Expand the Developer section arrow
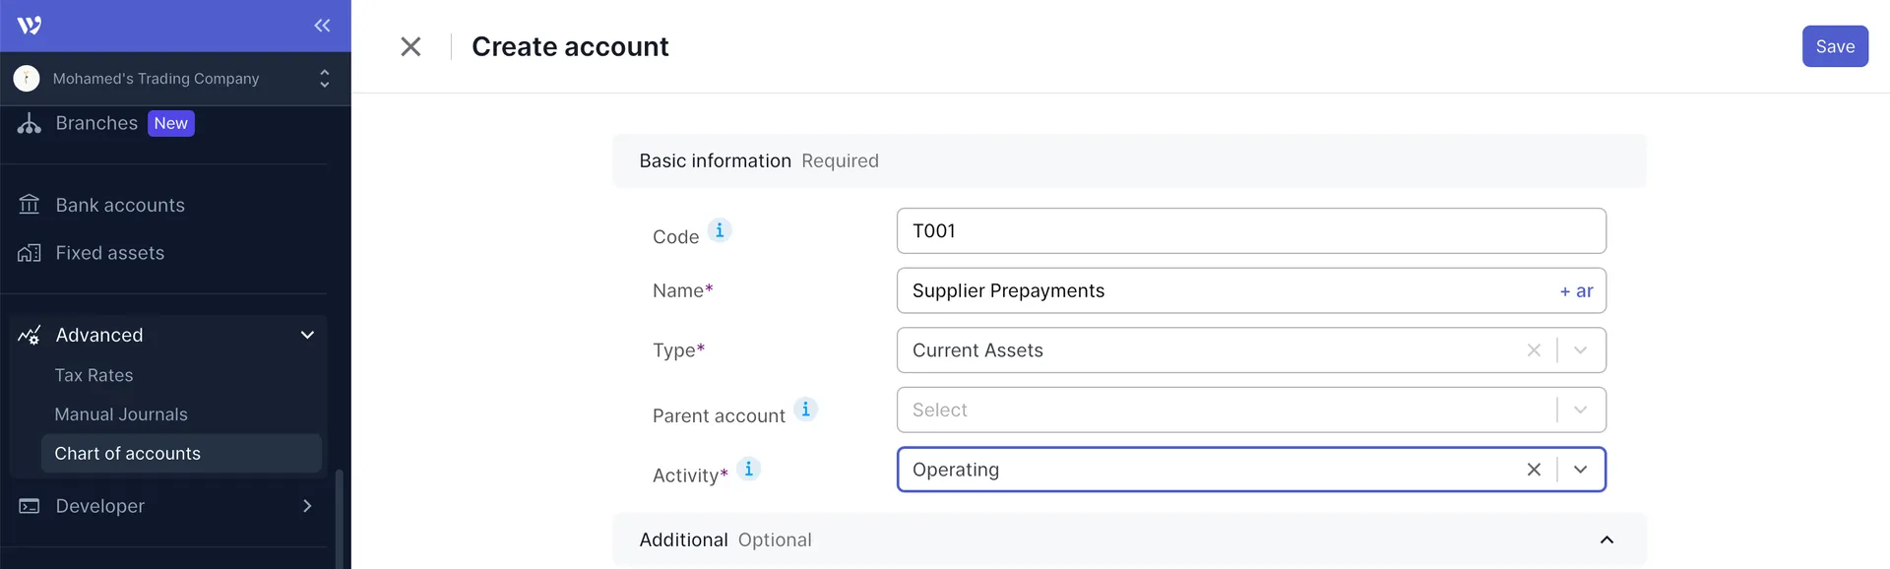This screenshot has height=569, width=1890. point(307,506)
